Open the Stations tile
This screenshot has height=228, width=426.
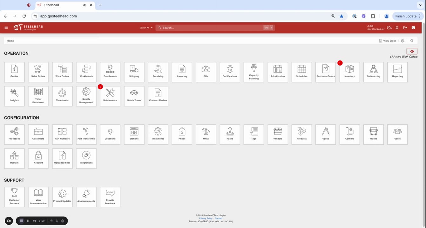click(x=134, y=135)
